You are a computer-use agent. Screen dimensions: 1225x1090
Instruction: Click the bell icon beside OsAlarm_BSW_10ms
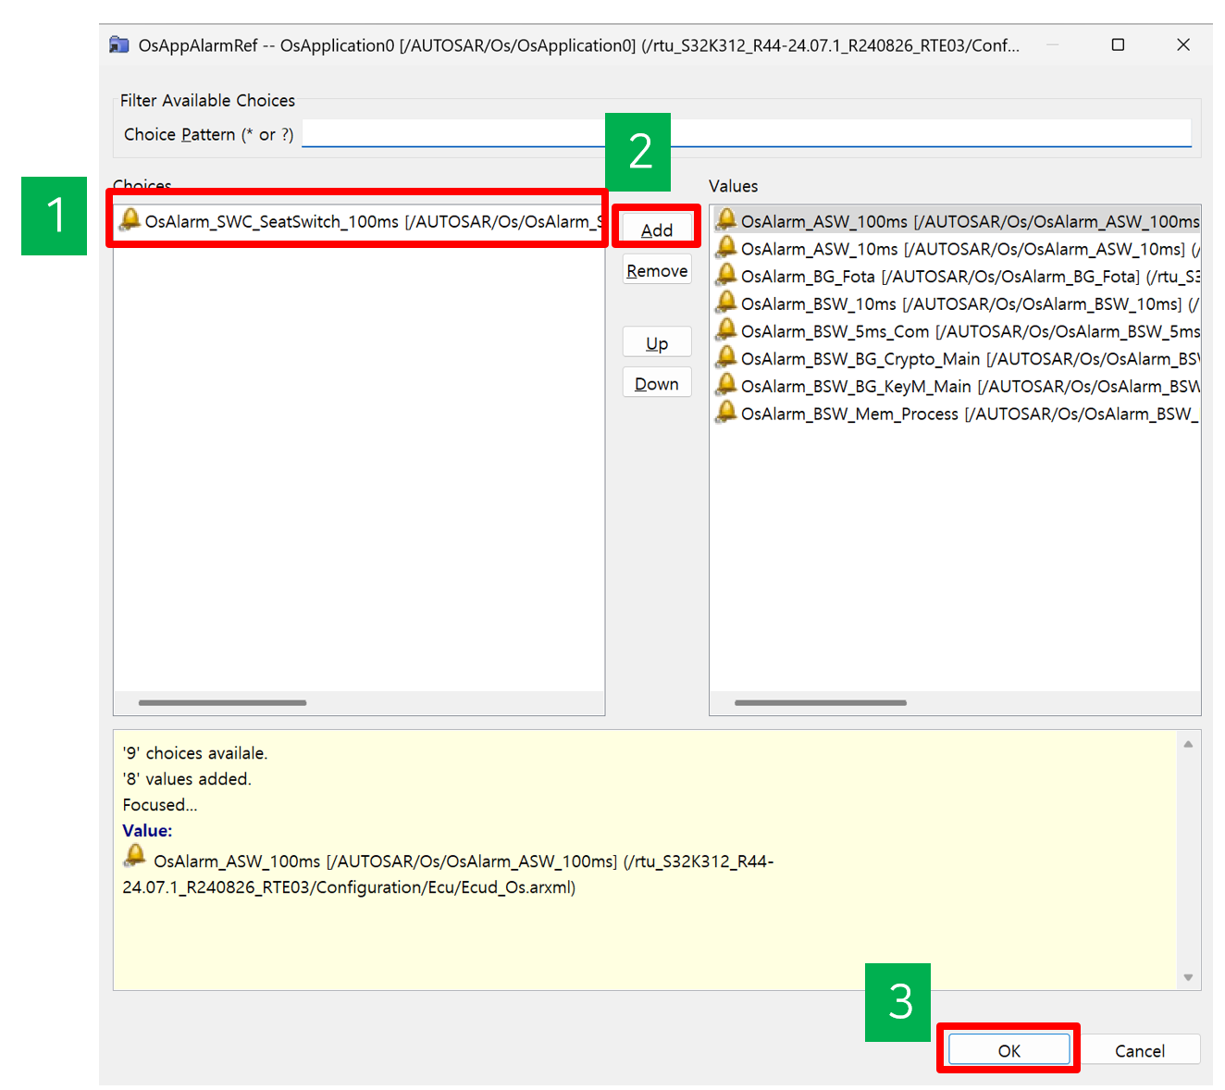[x=726, y=303]
